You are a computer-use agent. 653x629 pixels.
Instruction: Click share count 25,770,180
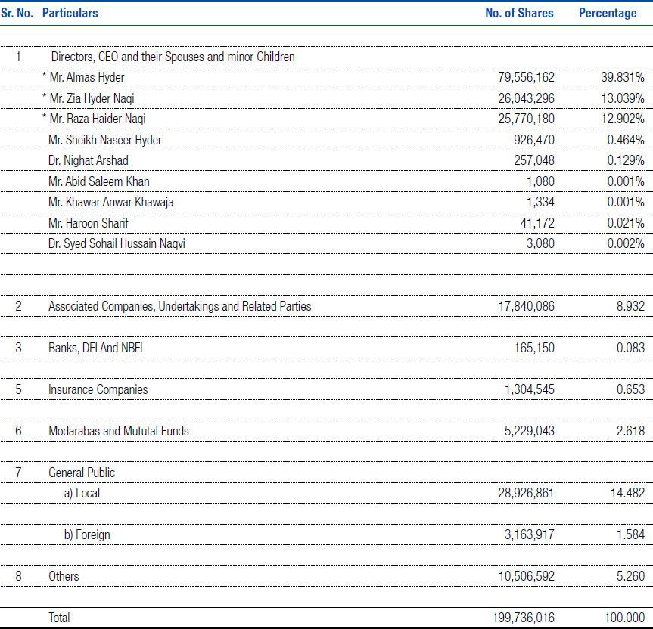[x=527, y=119]
